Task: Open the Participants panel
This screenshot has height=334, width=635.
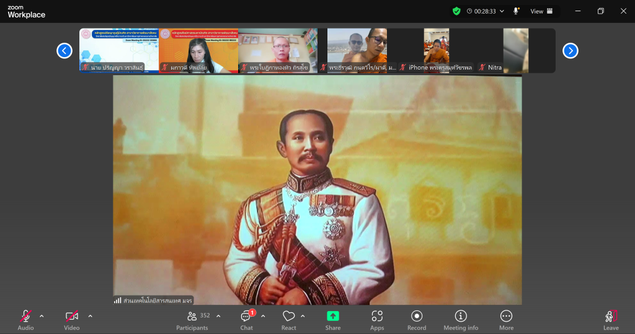Action: click(192, 320)
